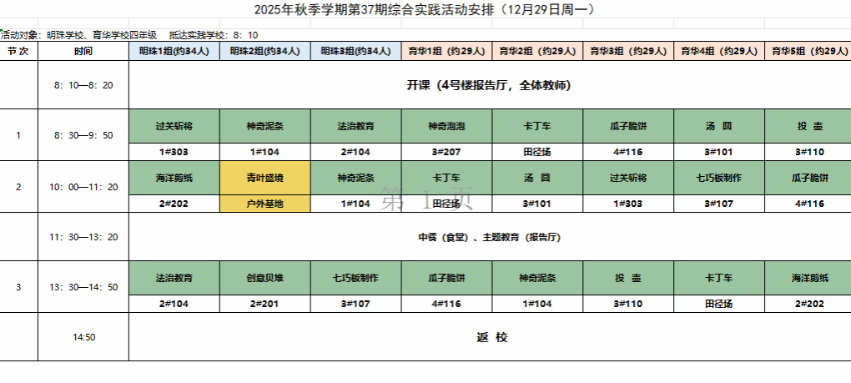
Task: Select the schedule title cell at the top
Action: pos(425,9)
